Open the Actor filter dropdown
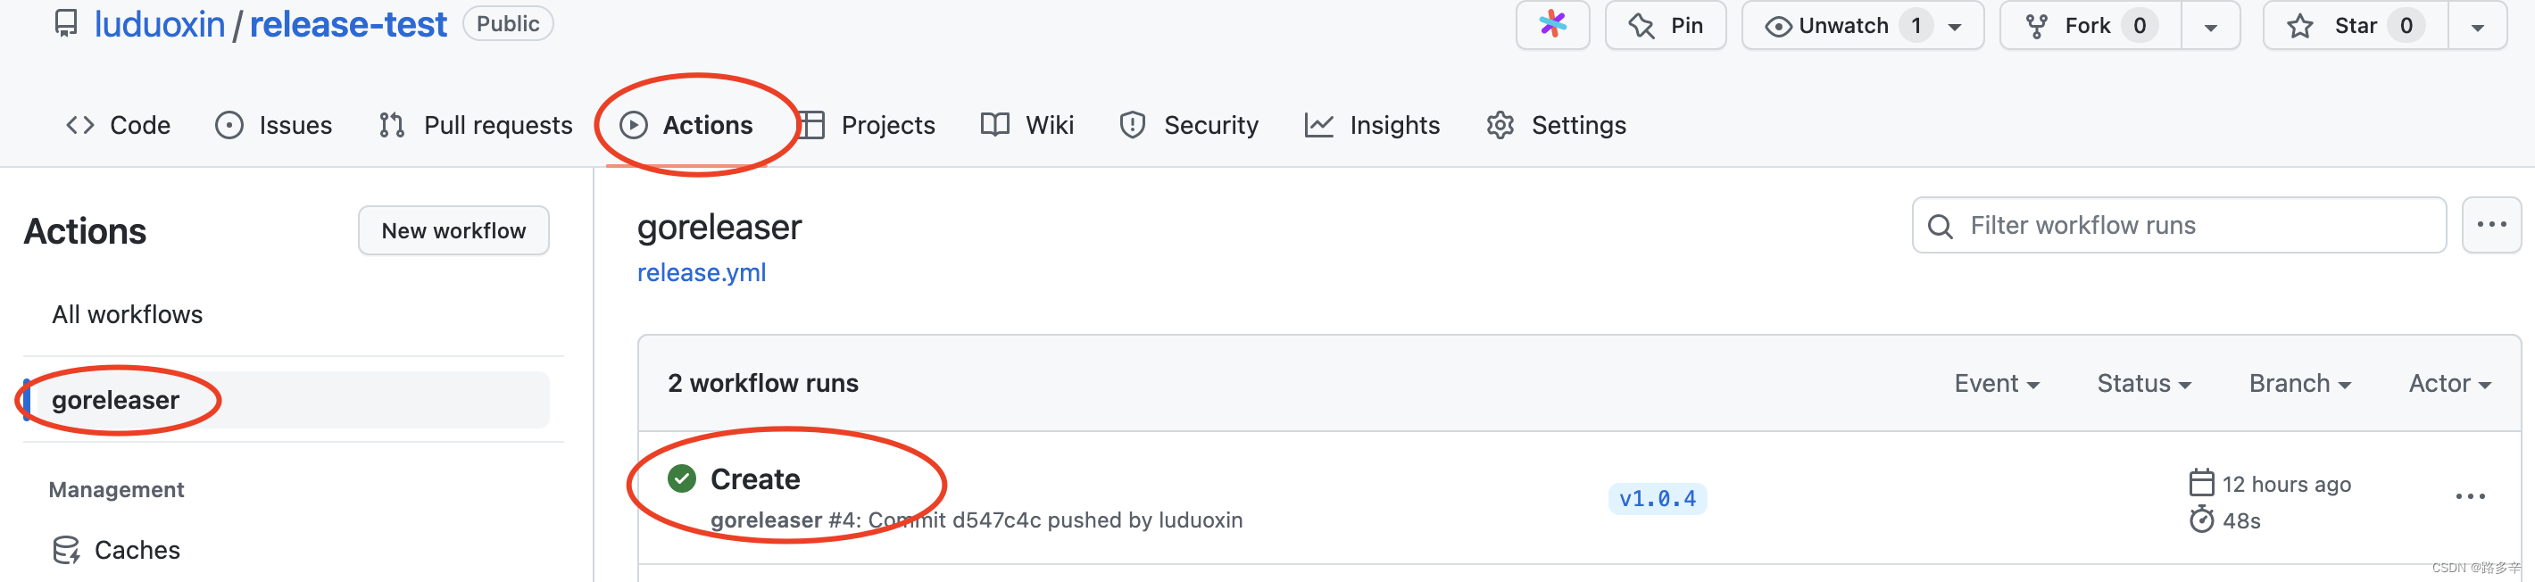The height and width of the screenshot is (582, 2535). point(2449,383)
